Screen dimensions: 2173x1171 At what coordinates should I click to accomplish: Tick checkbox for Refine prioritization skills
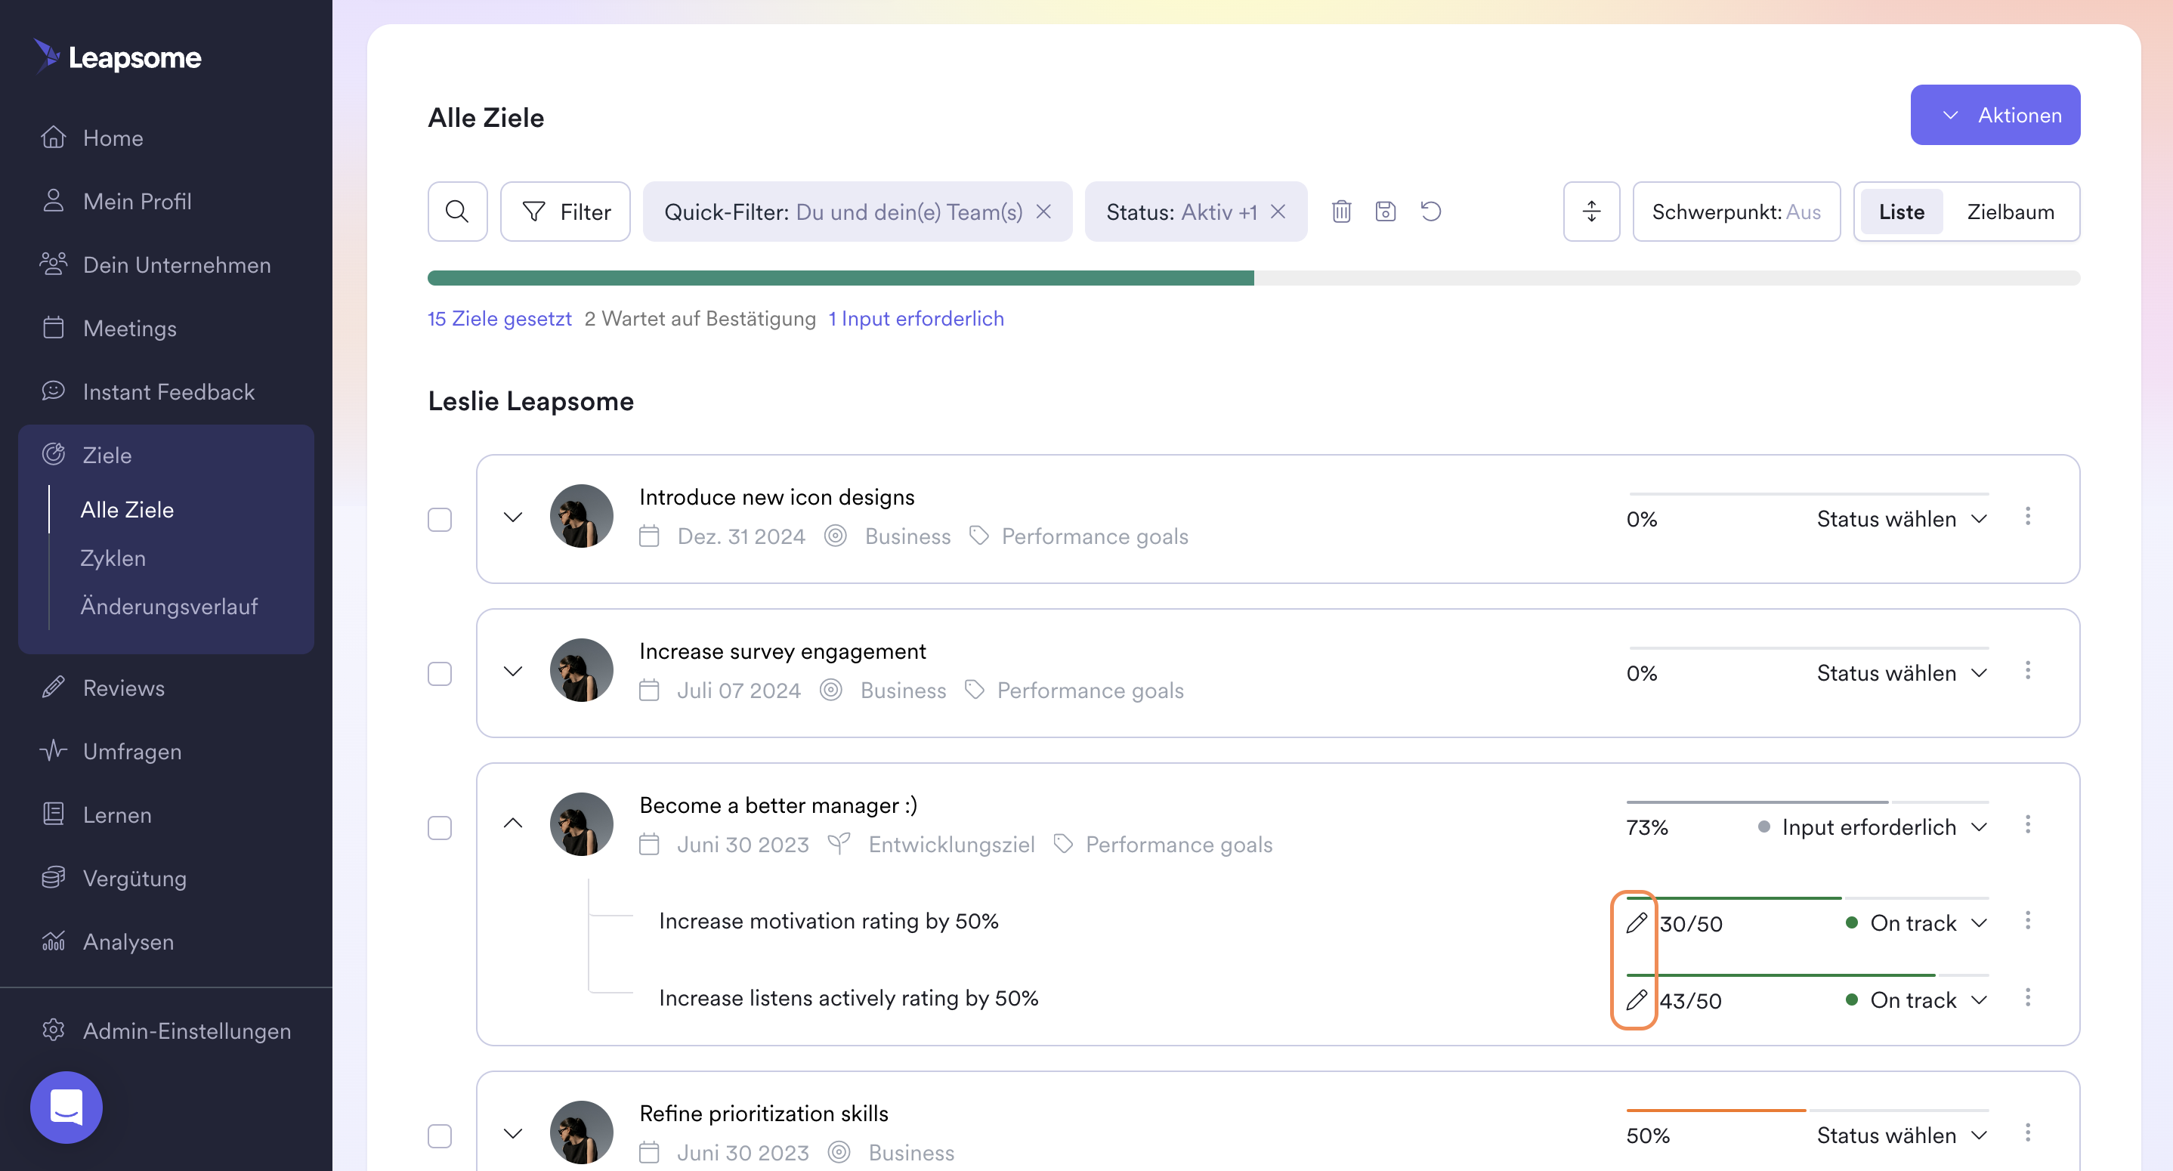pyautogui.click(x=440, y=1136)
